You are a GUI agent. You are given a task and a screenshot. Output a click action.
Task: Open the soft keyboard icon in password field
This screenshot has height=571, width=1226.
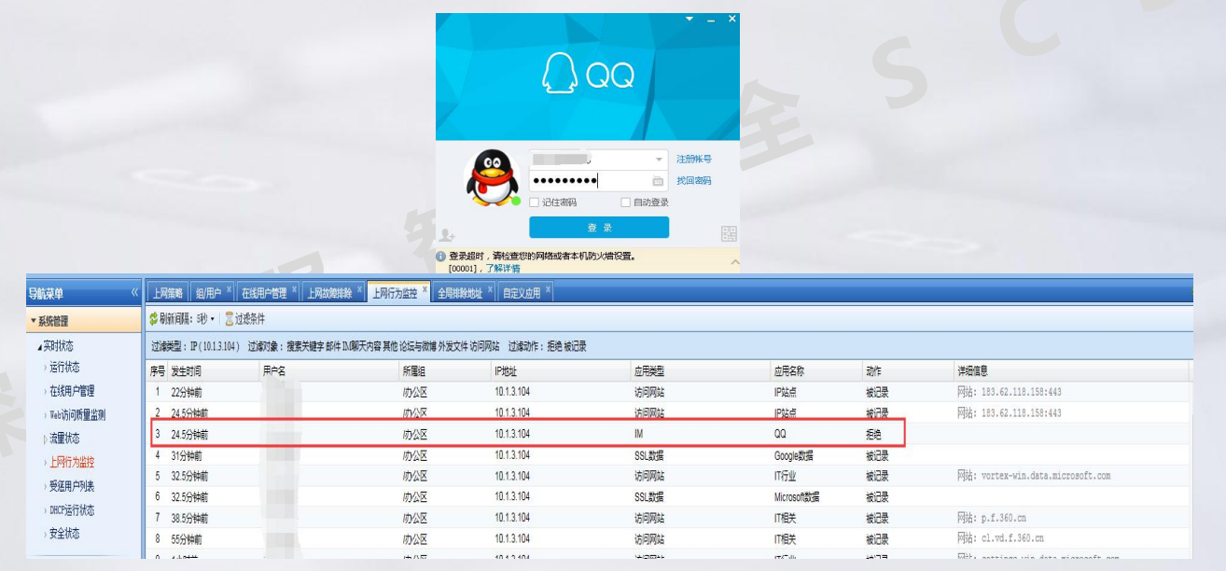point(658,181)
